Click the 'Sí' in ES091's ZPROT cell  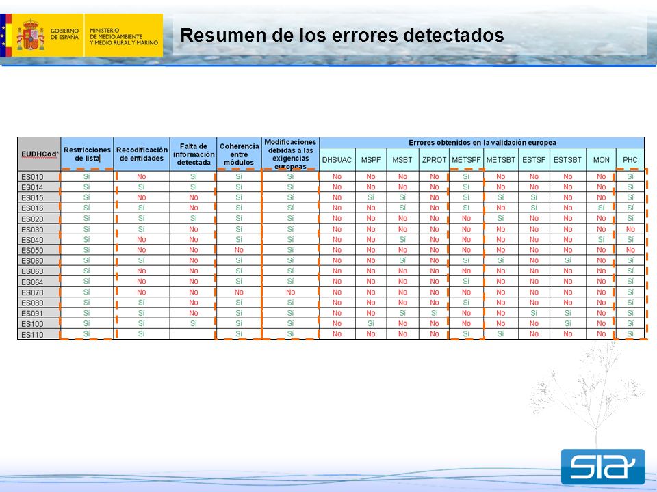point(434,313)
